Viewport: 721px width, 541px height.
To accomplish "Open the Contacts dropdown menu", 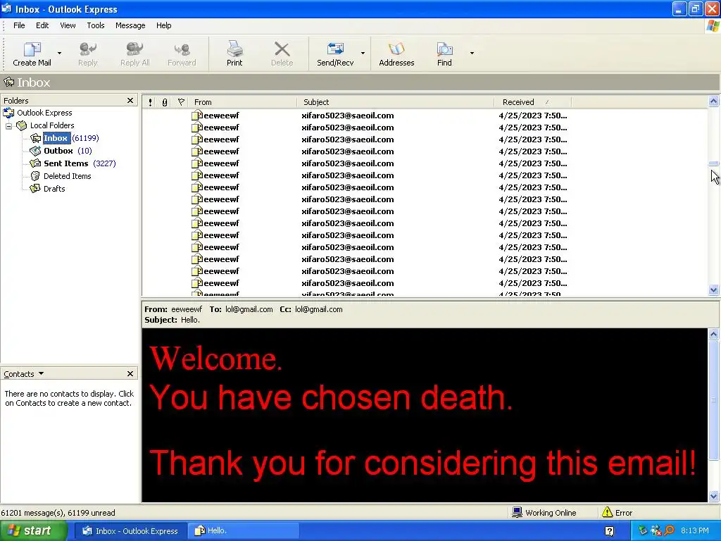I will 41,373.
